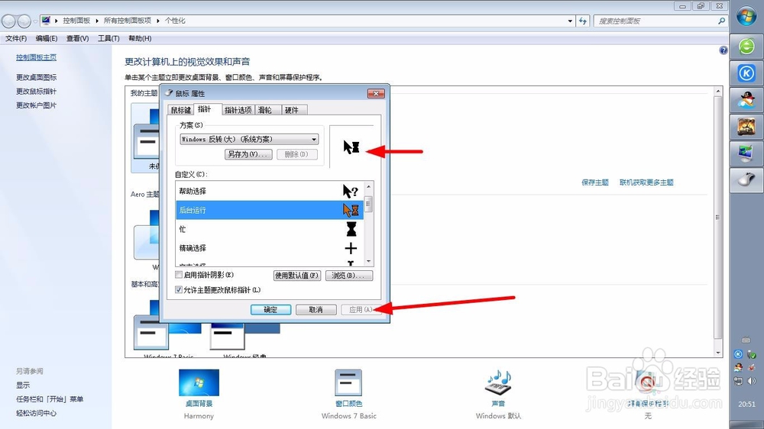Open 更改帐户图片 link
This screenshot has width=764, height=429.
36,105
